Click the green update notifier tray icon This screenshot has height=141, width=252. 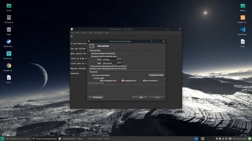250,139
